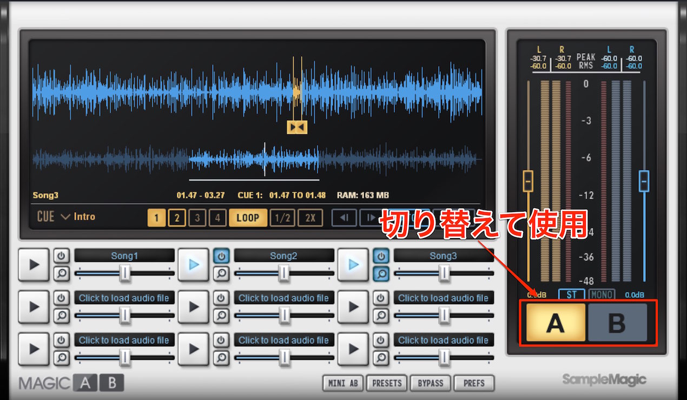
Task: Select the large A source button
Action: (x=556, y=323)
